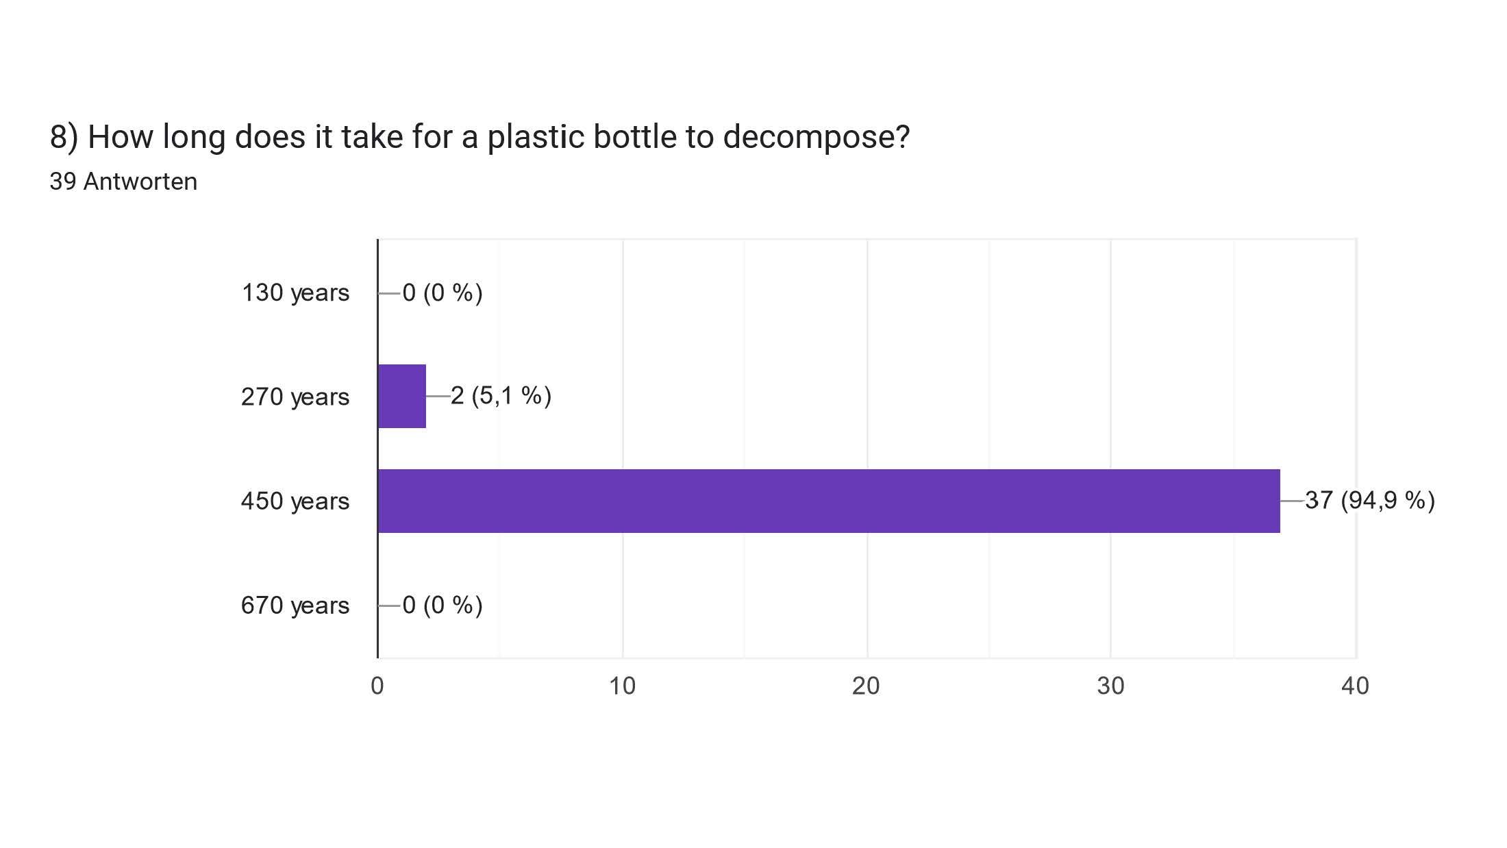This screenshot has height=848, width=1507.
Task: Click the "37 (94,9 %)" data label
Action: tap(1369, 501)
